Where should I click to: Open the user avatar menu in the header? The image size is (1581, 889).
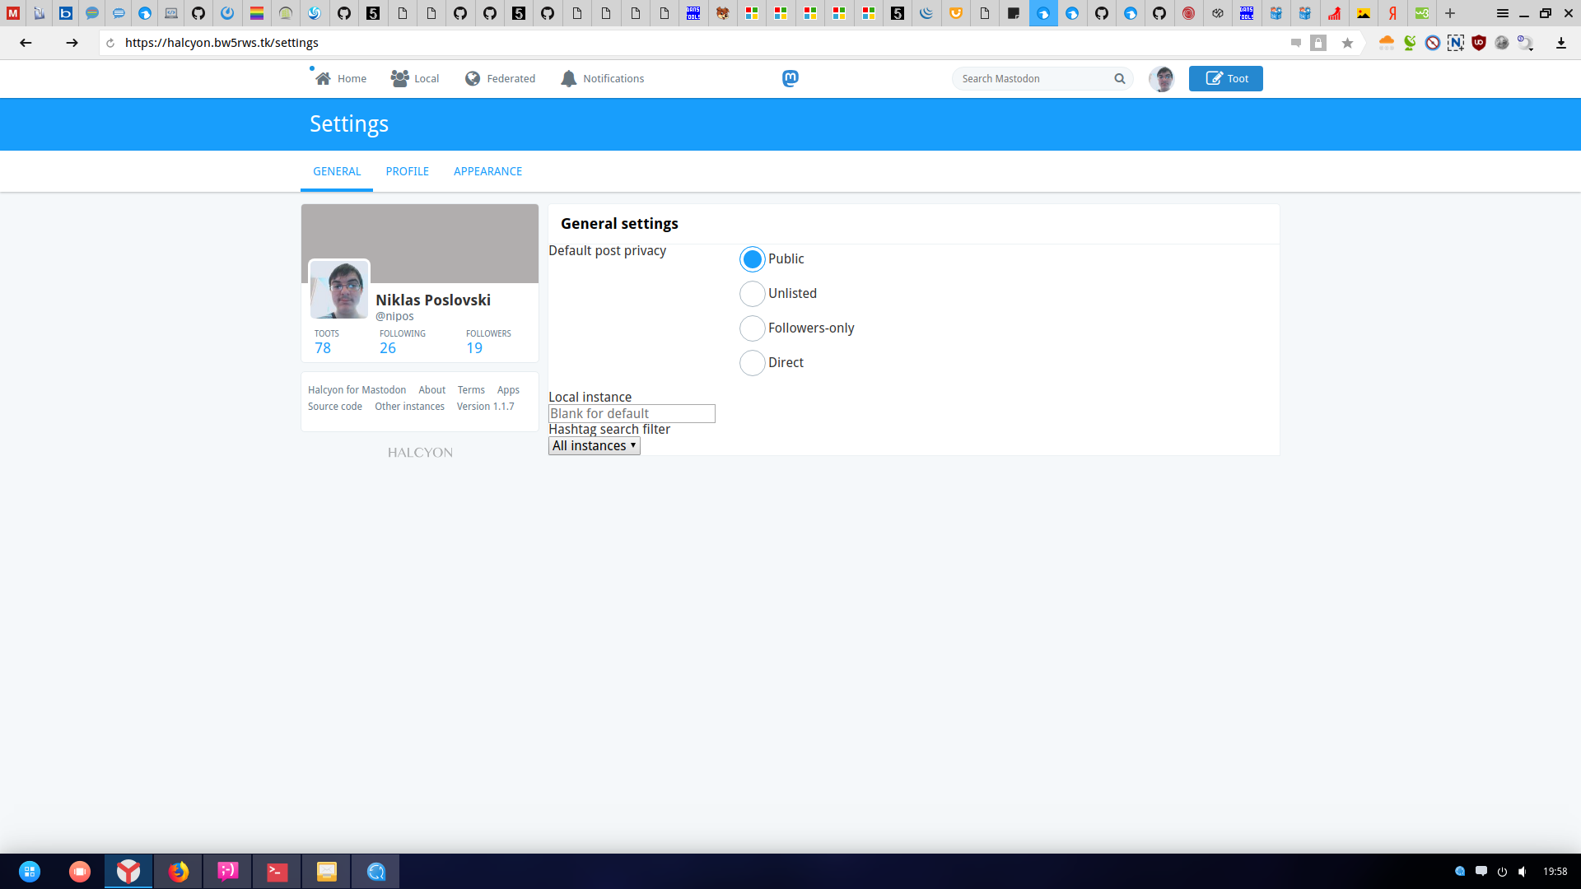pyautogui.click(x=1162, y=78)
